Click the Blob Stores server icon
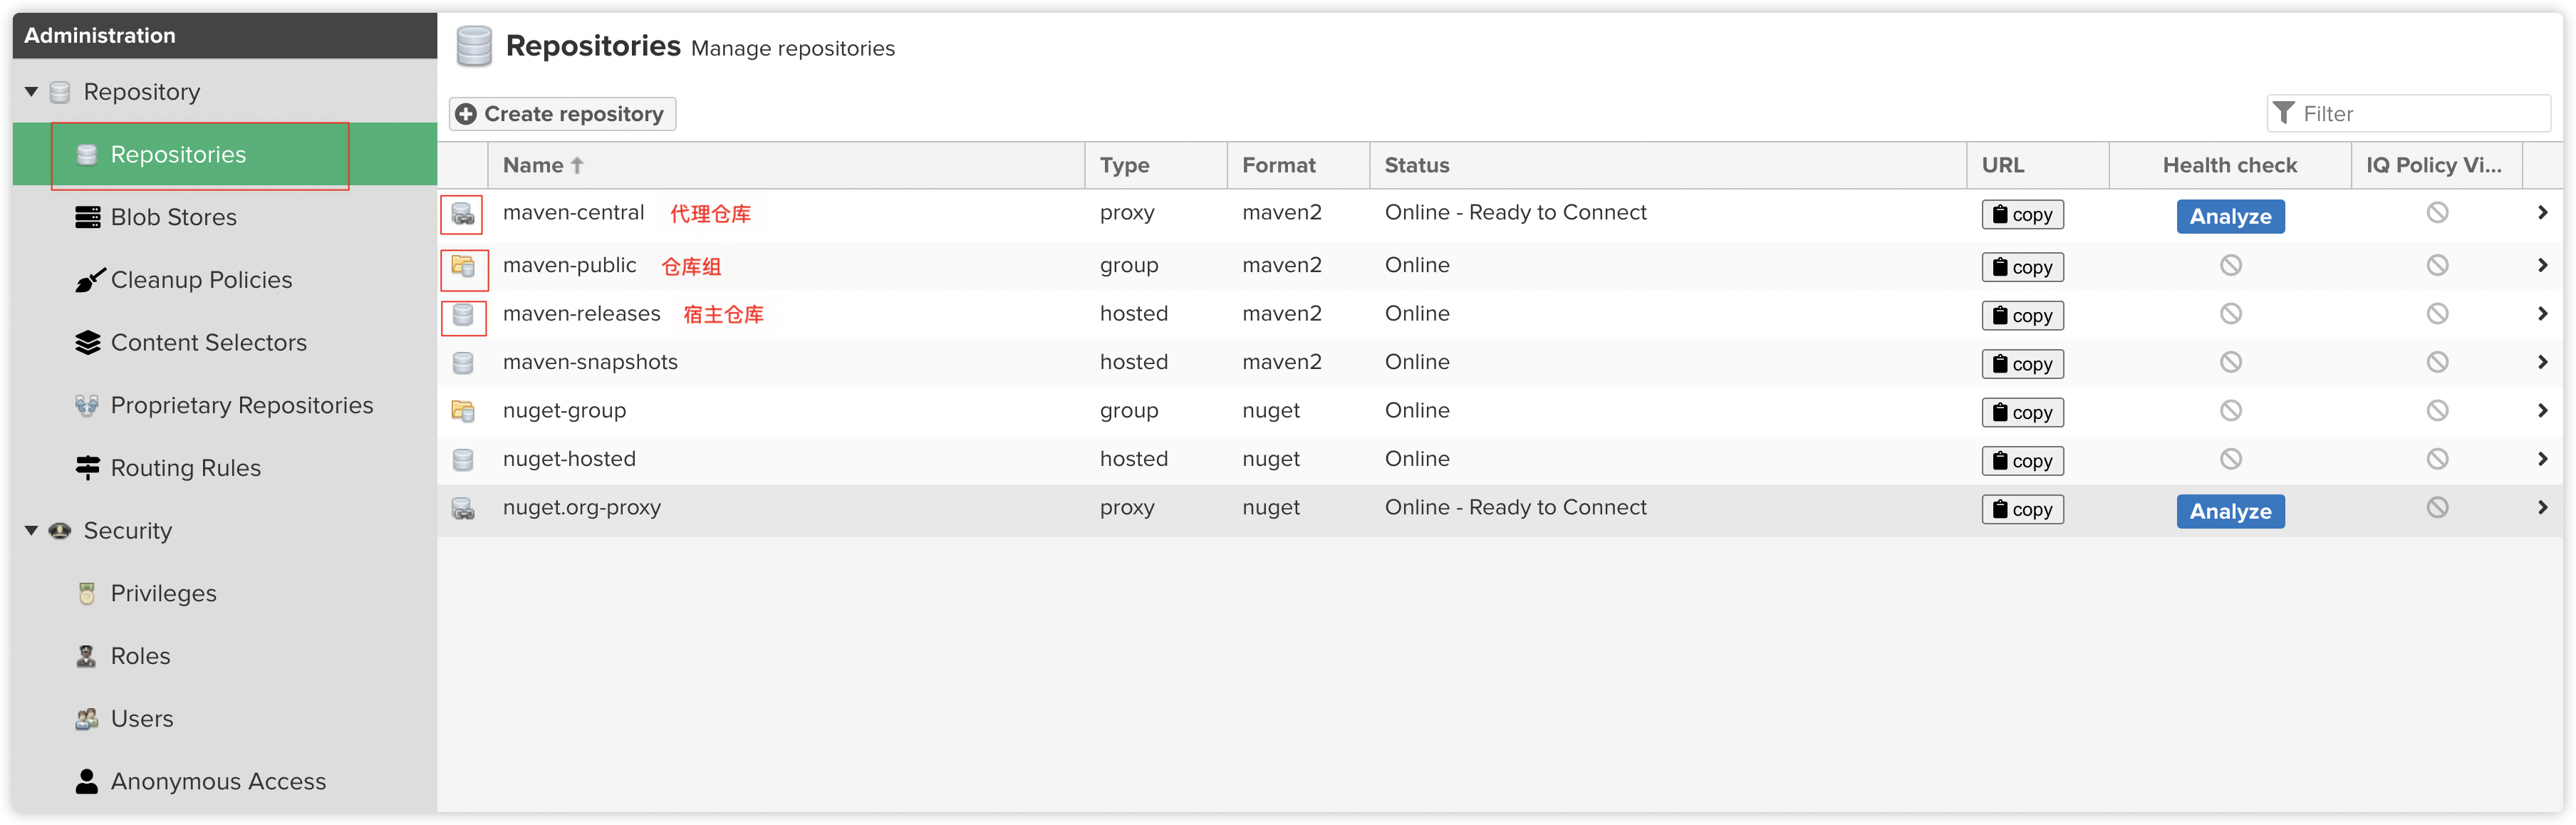Image resolution: width=2576 pixels, height=825 pixels. coord(88,217)
